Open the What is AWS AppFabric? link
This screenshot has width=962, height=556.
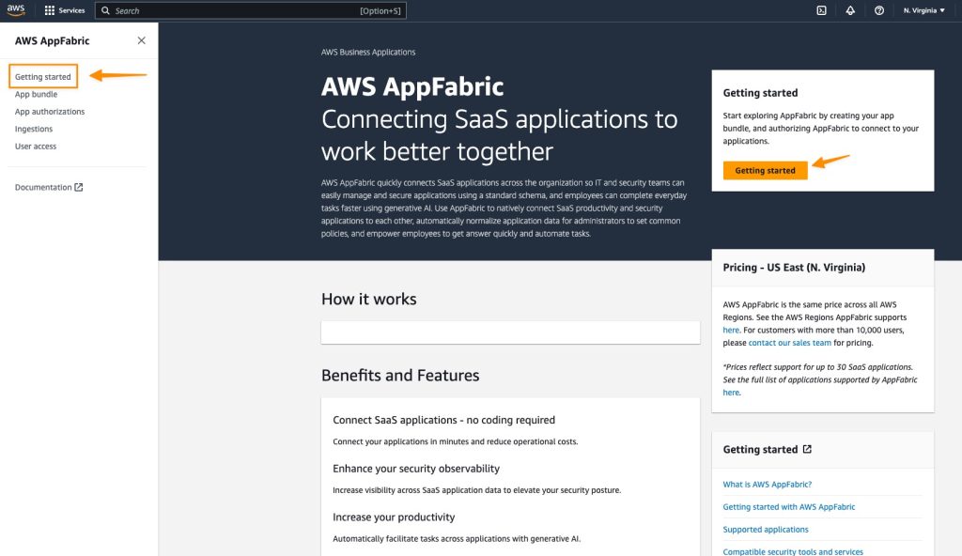point(767,485)
